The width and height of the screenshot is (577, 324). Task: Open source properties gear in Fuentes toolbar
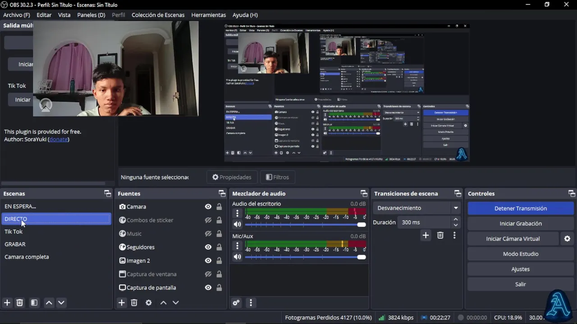pyautogui.click(x=149, y=303)
